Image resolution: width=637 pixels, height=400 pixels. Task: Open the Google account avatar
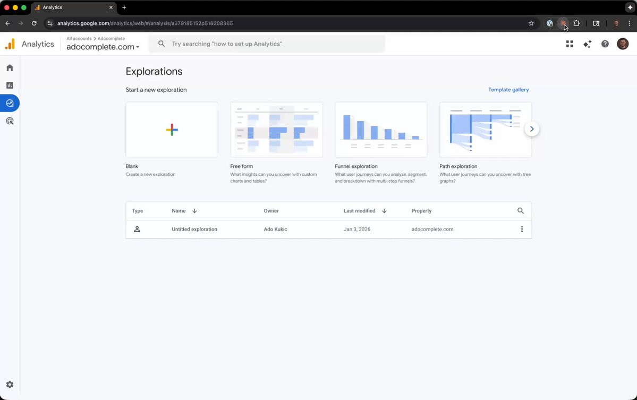[623, 44]
